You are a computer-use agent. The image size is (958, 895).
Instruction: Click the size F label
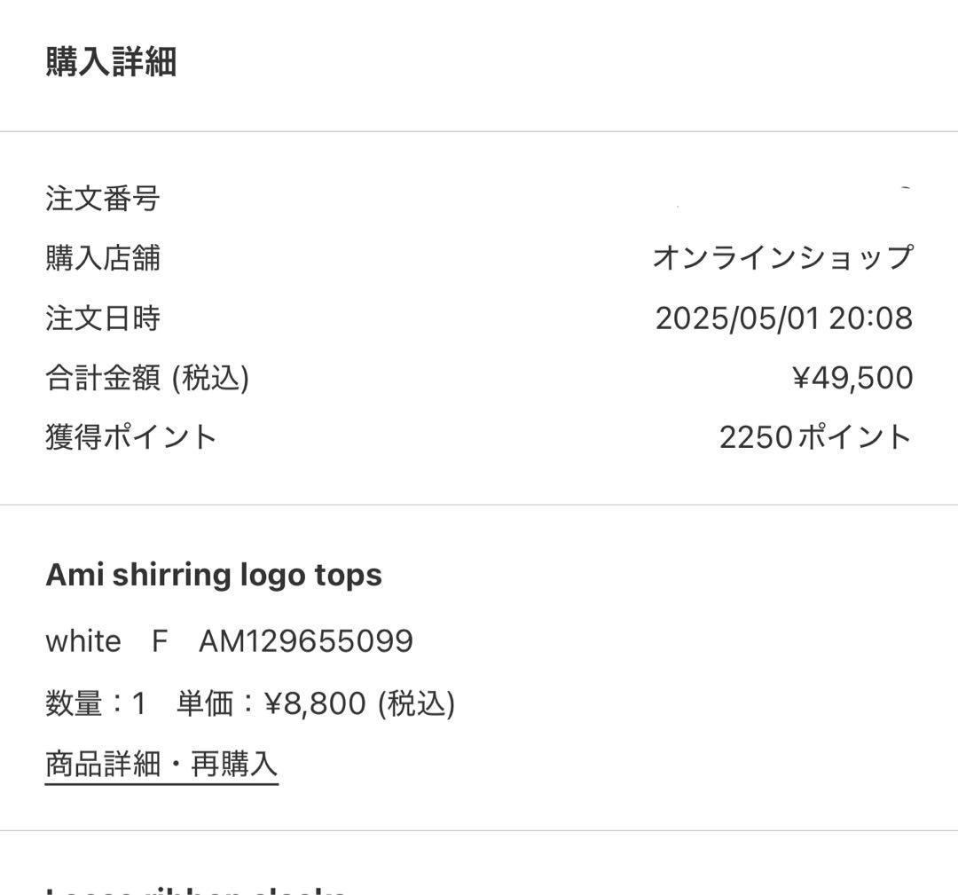point(161,640)
